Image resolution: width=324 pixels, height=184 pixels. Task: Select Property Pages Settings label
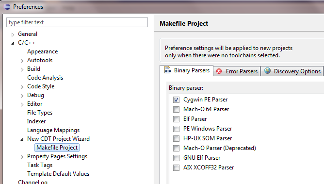[57, 156]
